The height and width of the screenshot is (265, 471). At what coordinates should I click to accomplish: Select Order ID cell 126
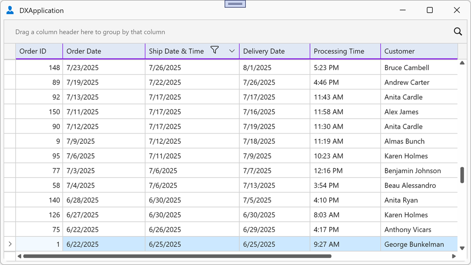point(39,215)
